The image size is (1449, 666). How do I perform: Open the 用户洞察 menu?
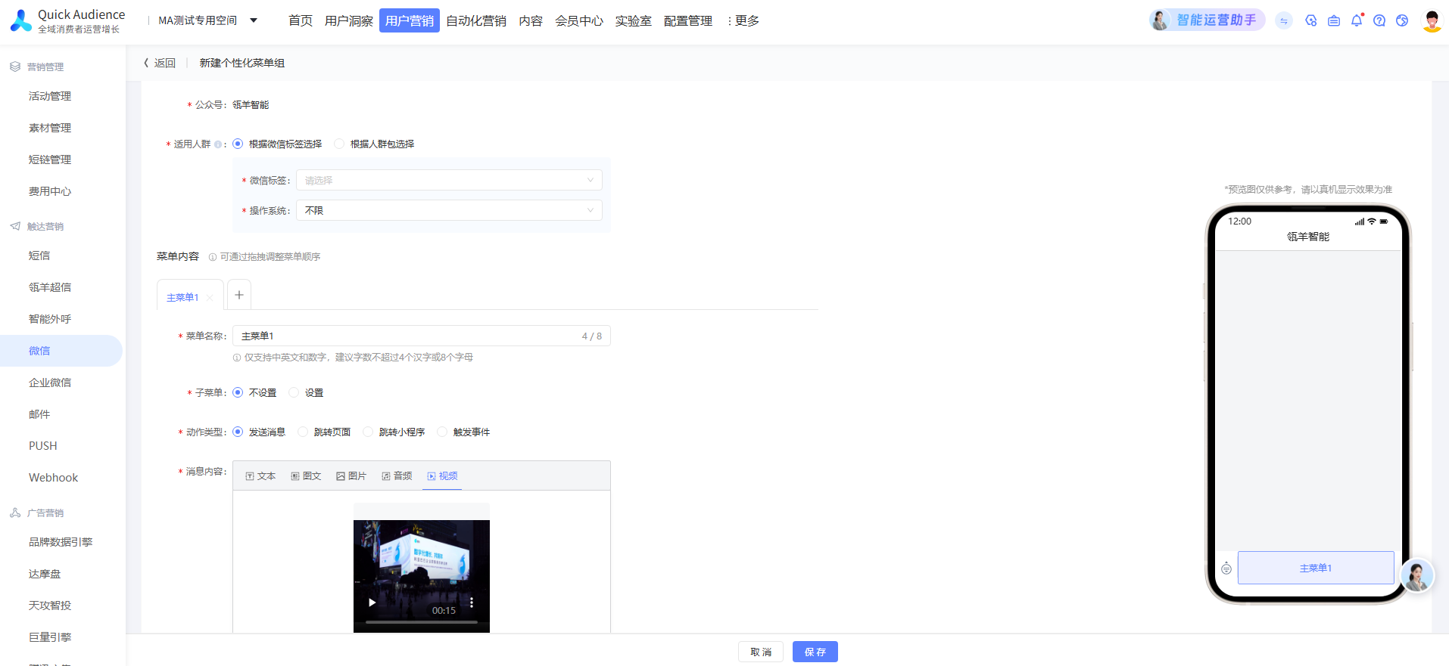point(349,20)
